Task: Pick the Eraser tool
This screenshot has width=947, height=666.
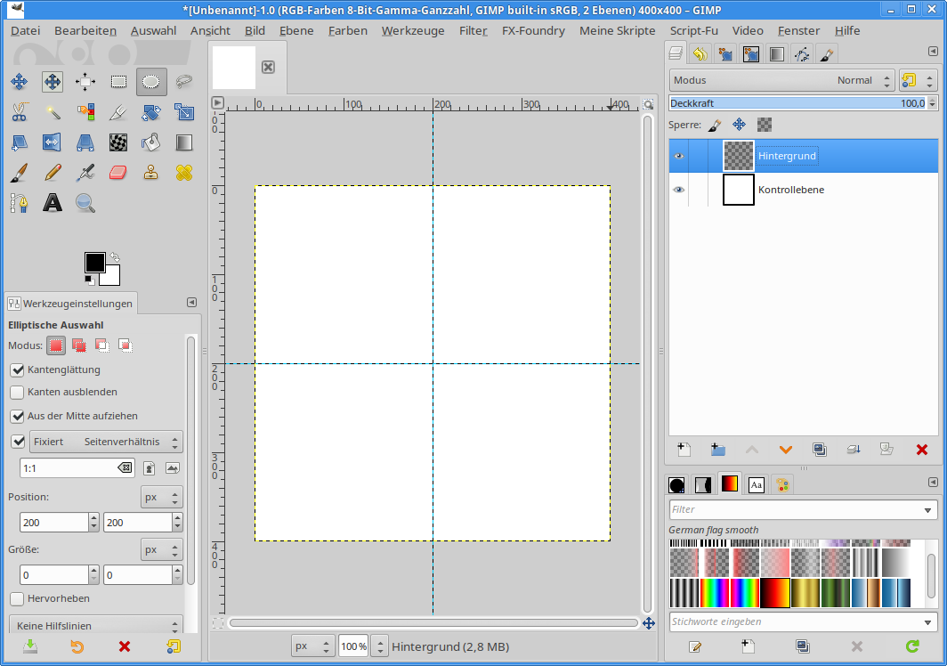Action: point(118,172)
